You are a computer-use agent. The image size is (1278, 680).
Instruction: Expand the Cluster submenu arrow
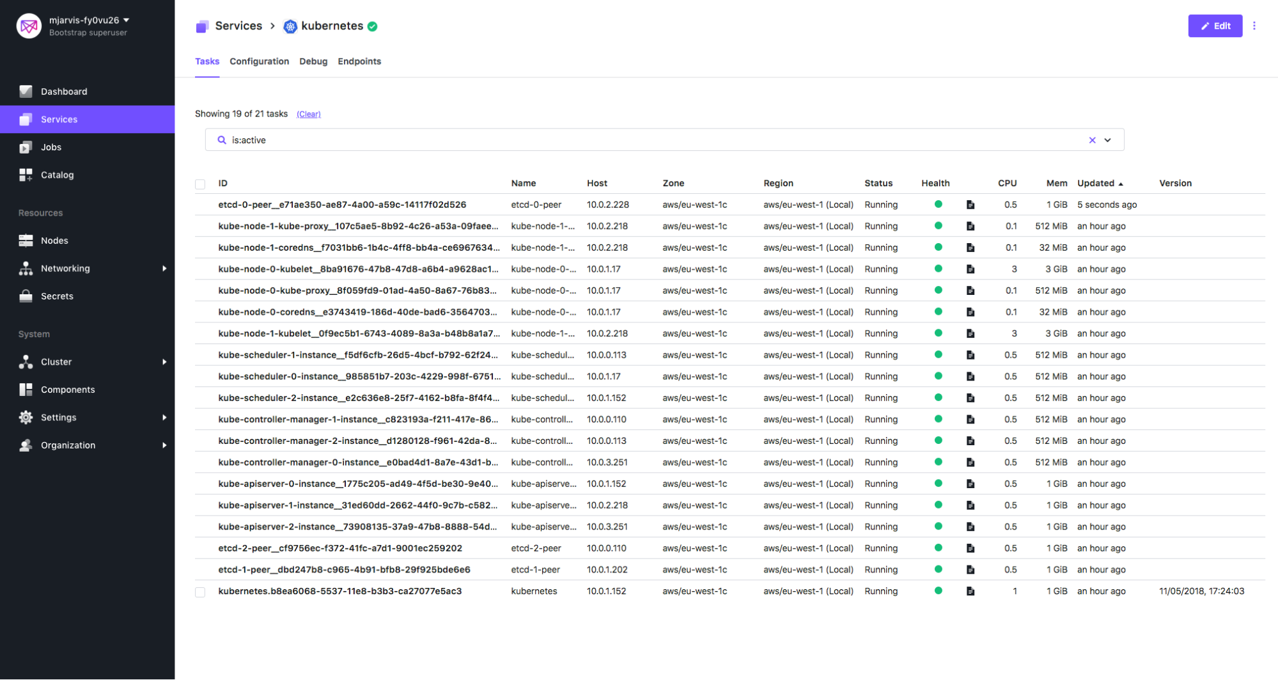pyautogui.click(x=164, y=362)
